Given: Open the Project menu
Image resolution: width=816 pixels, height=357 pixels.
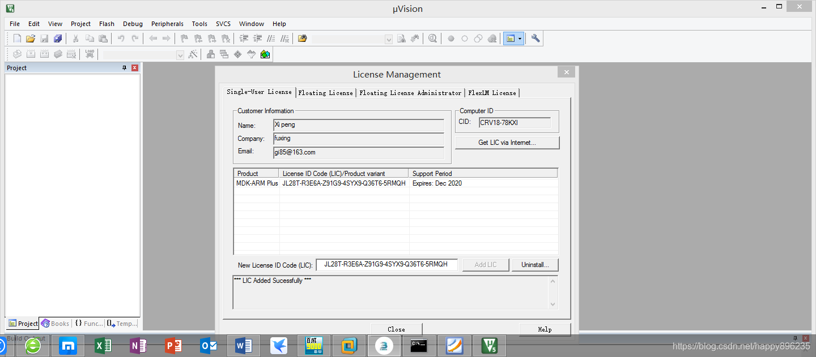Looking at the screenshot, I should pyautogui.click(x=80, y=24).
